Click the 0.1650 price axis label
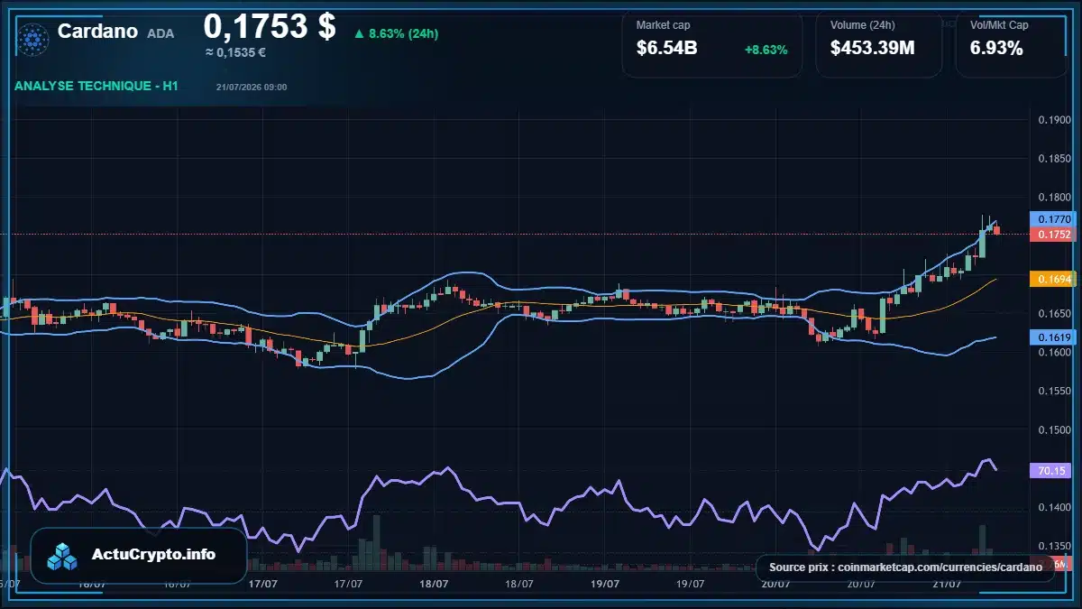The width and height of the screenshot is (1082, 609). pyautogui.click(x=1054, y=314)
